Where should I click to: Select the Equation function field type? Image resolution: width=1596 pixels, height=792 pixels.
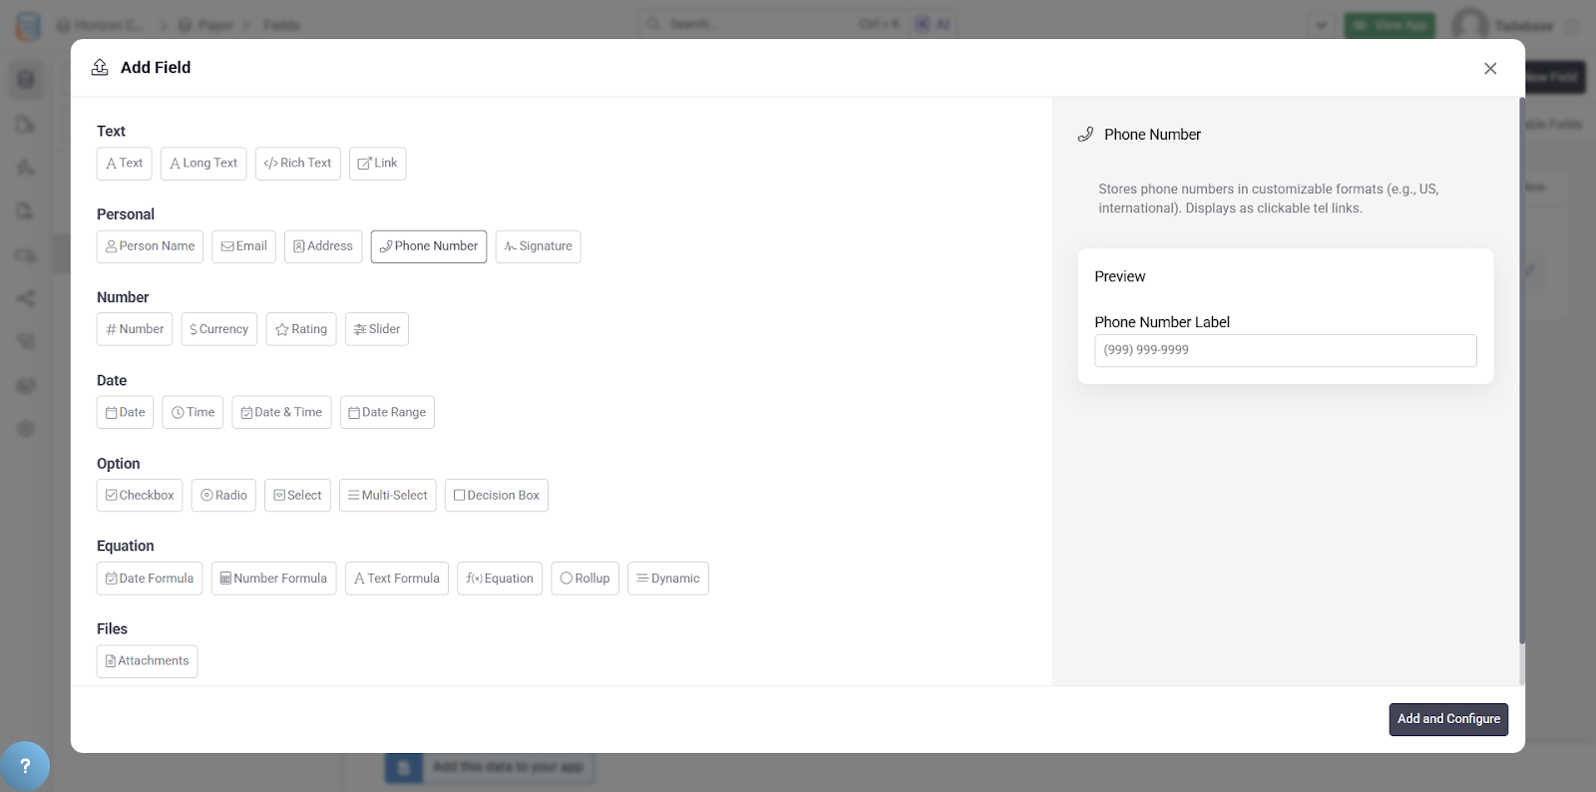point(500,579)
